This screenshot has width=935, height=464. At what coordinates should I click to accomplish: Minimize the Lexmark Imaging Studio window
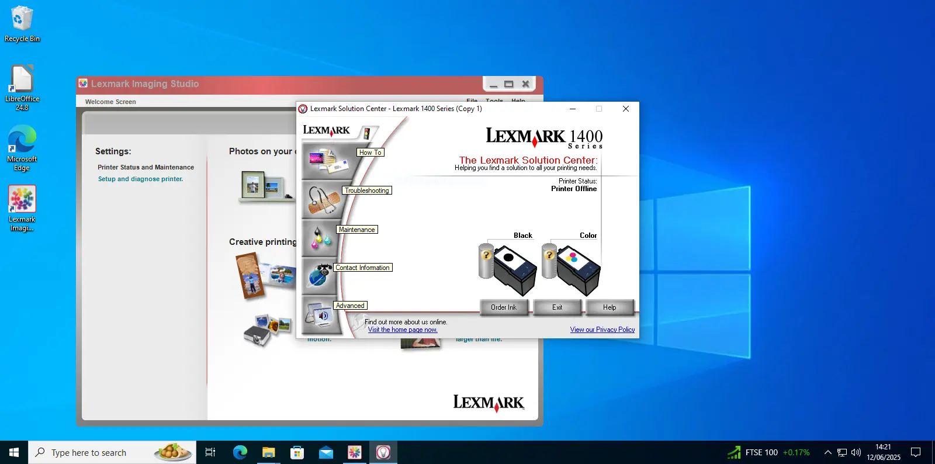[x=493, y=84]
